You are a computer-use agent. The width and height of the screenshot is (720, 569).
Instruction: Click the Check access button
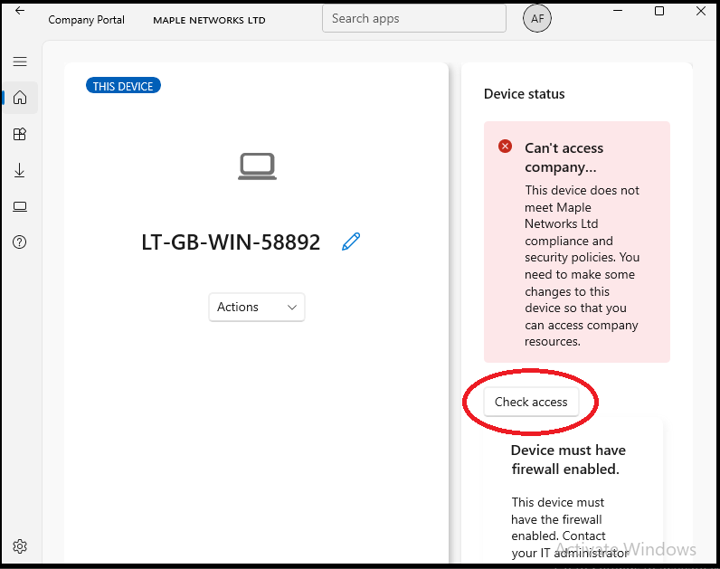point(531,403)
